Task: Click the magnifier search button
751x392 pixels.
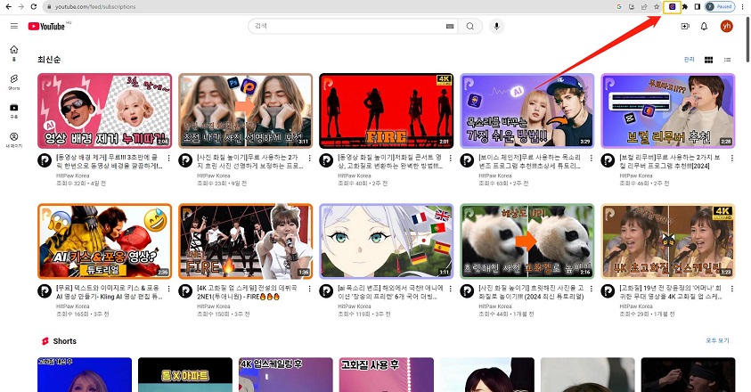Action: pos(469,27)
